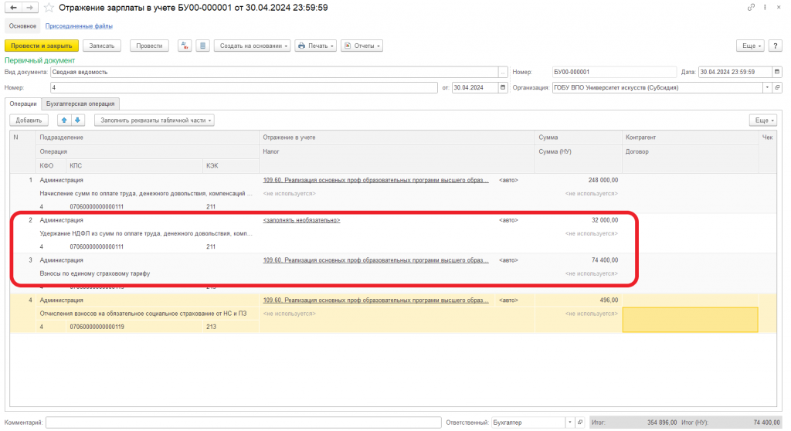
Task: Move the row up with blue arrow
Action: (x=64, y=120)
